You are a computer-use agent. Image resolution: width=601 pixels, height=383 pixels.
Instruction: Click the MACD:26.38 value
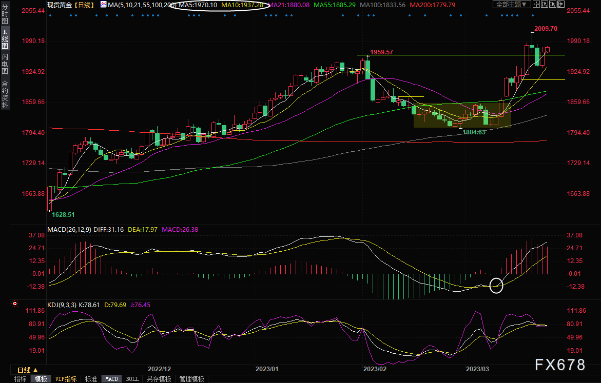[x=180, y=229]
